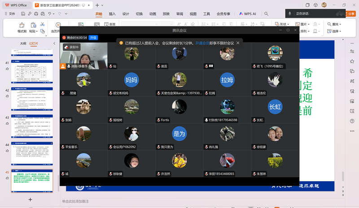
Task: Click the 开通会员 link in meeting notice
Action: click(202, 43)
